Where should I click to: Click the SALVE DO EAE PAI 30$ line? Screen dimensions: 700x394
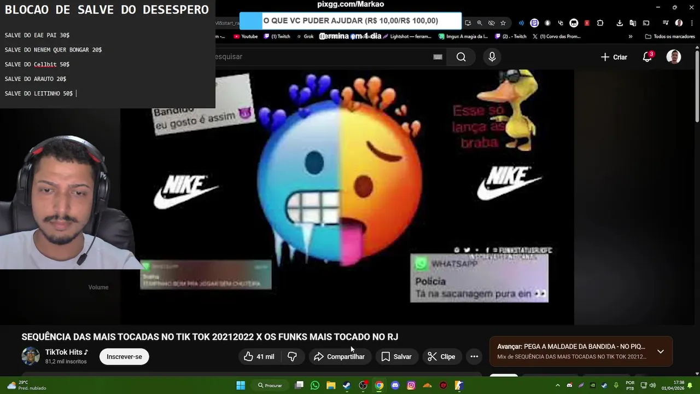(x=37, y=35)
